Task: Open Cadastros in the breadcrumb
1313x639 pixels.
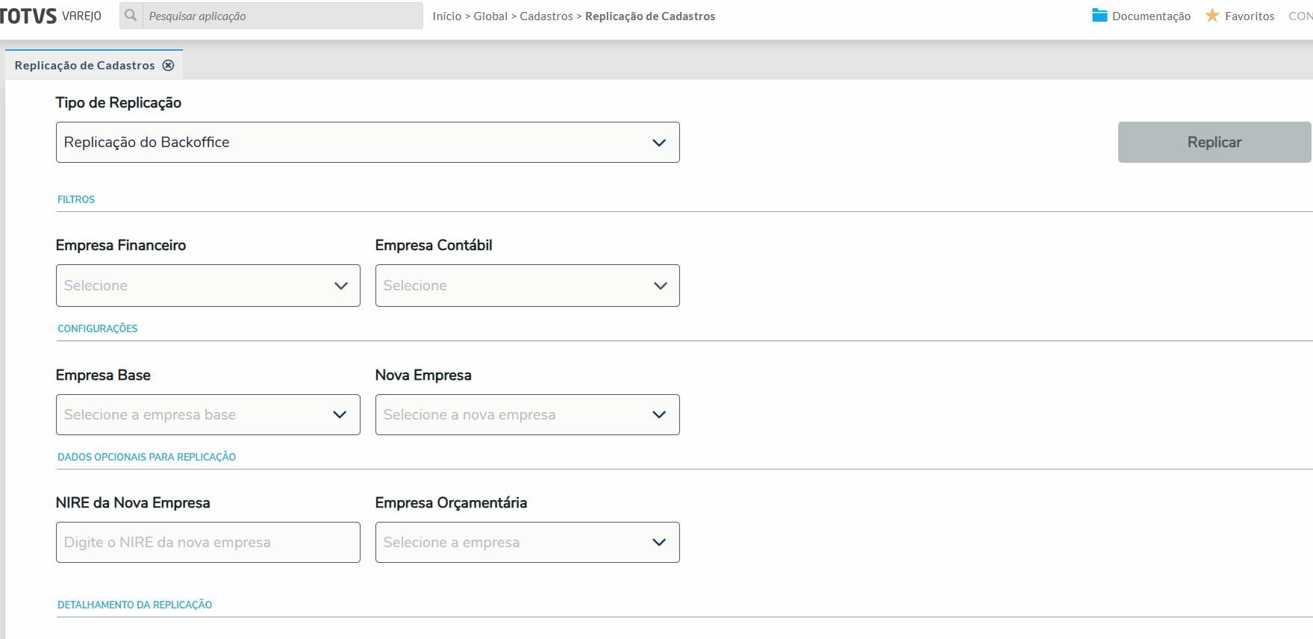Action: click(546, 16)
